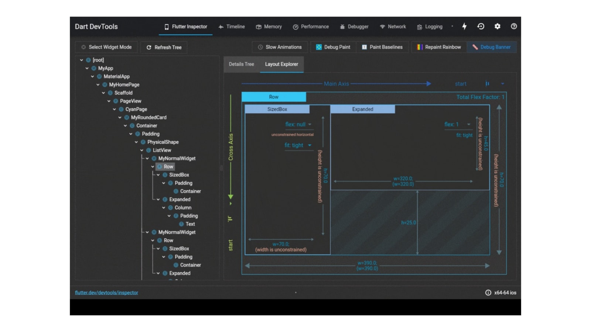Click the Row header in Layout Explorer

coord(274,97)
